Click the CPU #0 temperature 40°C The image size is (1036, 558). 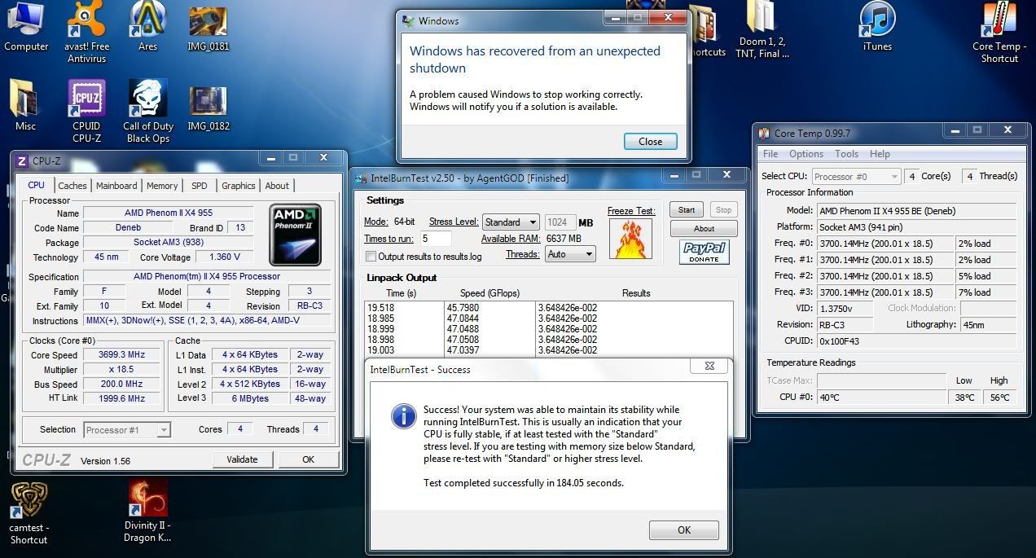(881, 398)
